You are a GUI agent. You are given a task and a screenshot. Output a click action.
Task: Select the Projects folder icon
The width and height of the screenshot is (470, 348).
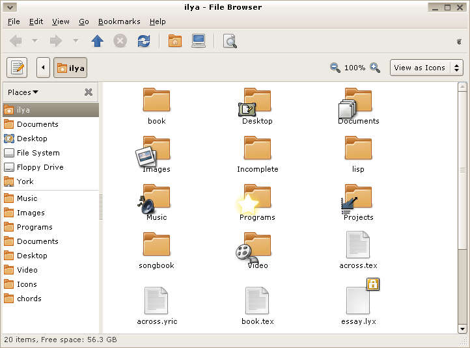tap(357, 200)
